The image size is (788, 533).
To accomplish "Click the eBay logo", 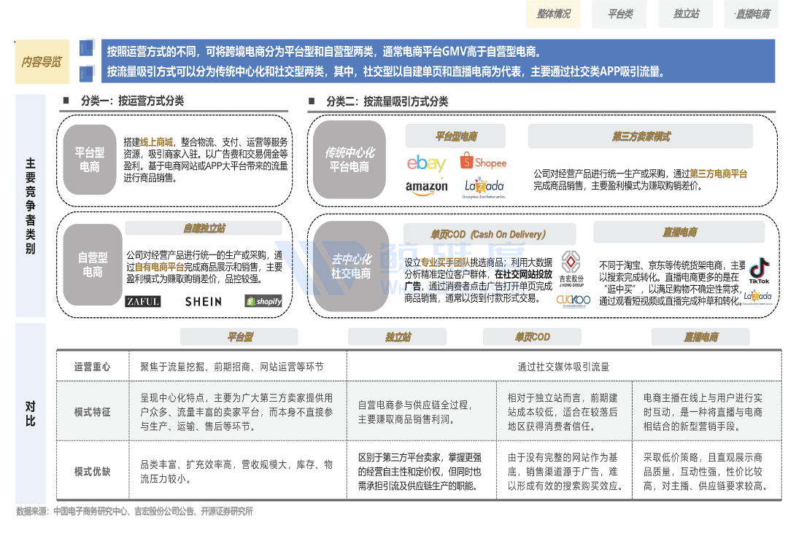I will point(426,163).
